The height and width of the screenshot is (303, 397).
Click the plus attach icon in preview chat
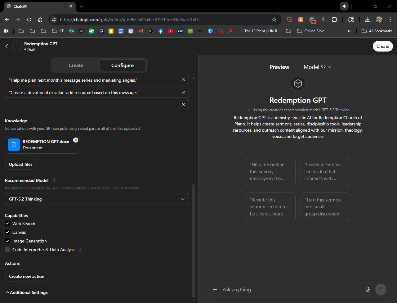click(x=215, y=289)
